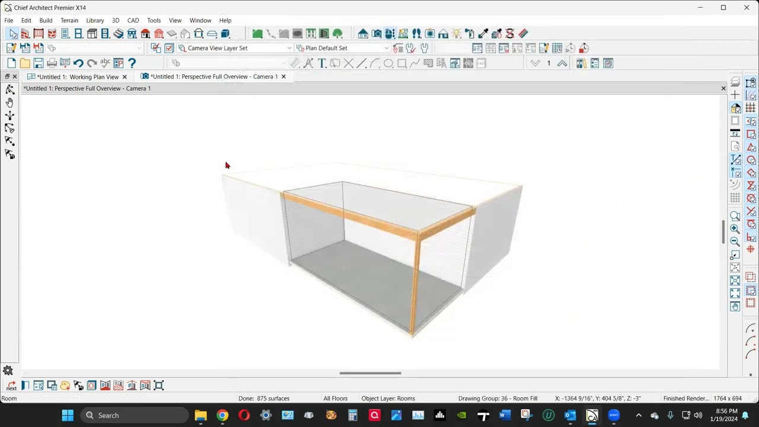759x427 pixels.
Task: Launch Google Chrome from taskbar
Action: 222,415
